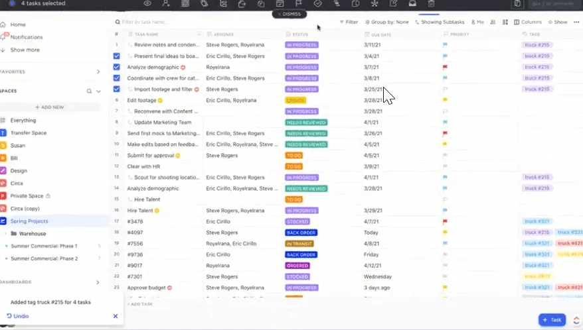Image resolution: width=583 pixels, height=330 pixels.
Task: Toggle the Showing Subtasks option
Action: click(x=440, y=23)
